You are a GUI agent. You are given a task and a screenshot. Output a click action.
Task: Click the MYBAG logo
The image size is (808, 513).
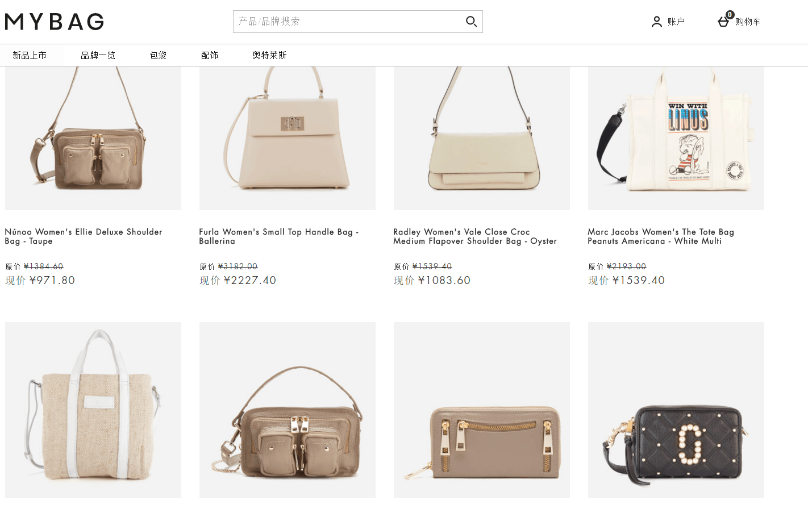point(55,22)
